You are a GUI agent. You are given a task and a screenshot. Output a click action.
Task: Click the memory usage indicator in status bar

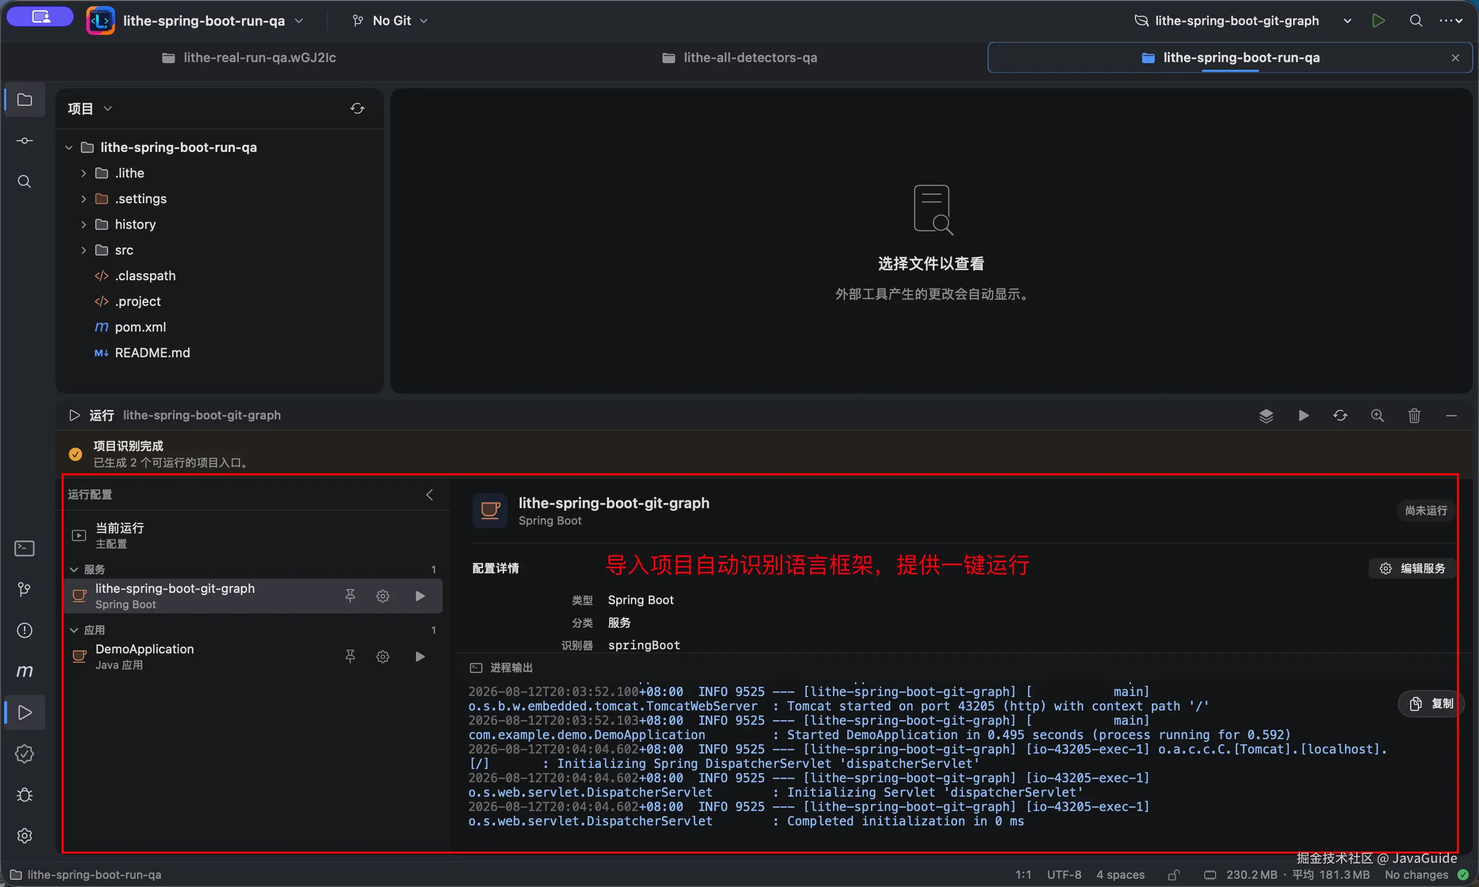(x=1286, y=875)
